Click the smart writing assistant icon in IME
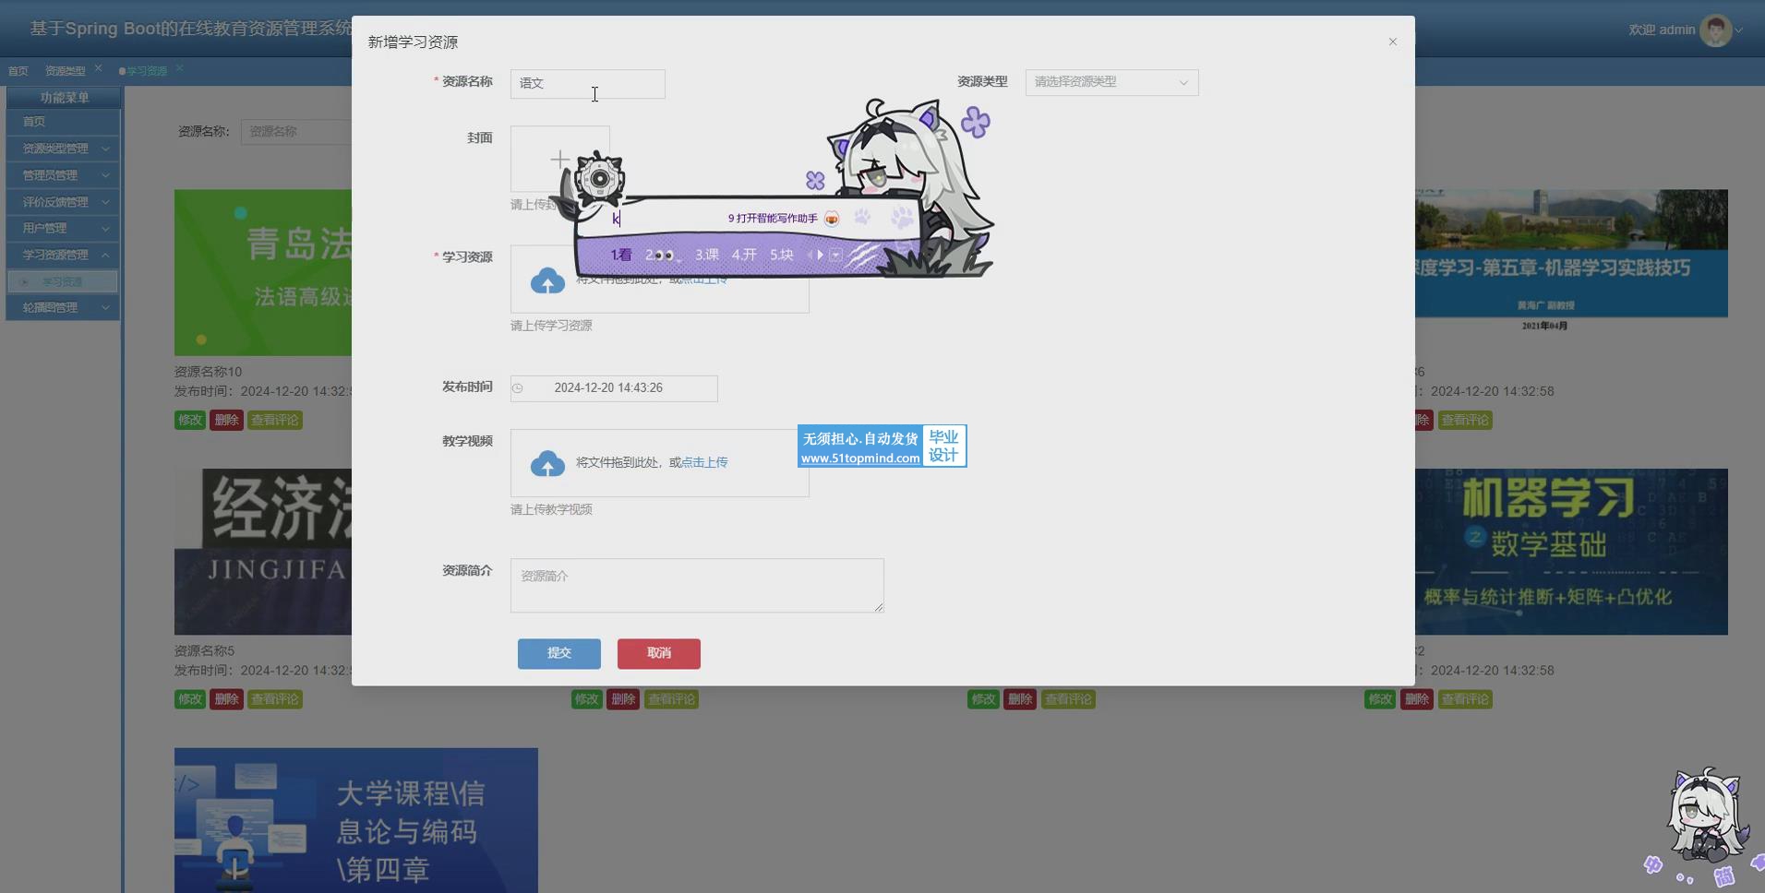Viewport: 1765px width, 893px height. pyautogui.click(x=832, y=219)
